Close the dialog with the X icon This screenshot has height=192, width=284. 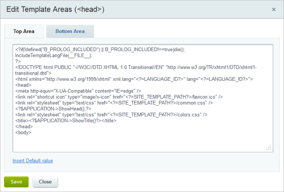click(x=274, y=9)
